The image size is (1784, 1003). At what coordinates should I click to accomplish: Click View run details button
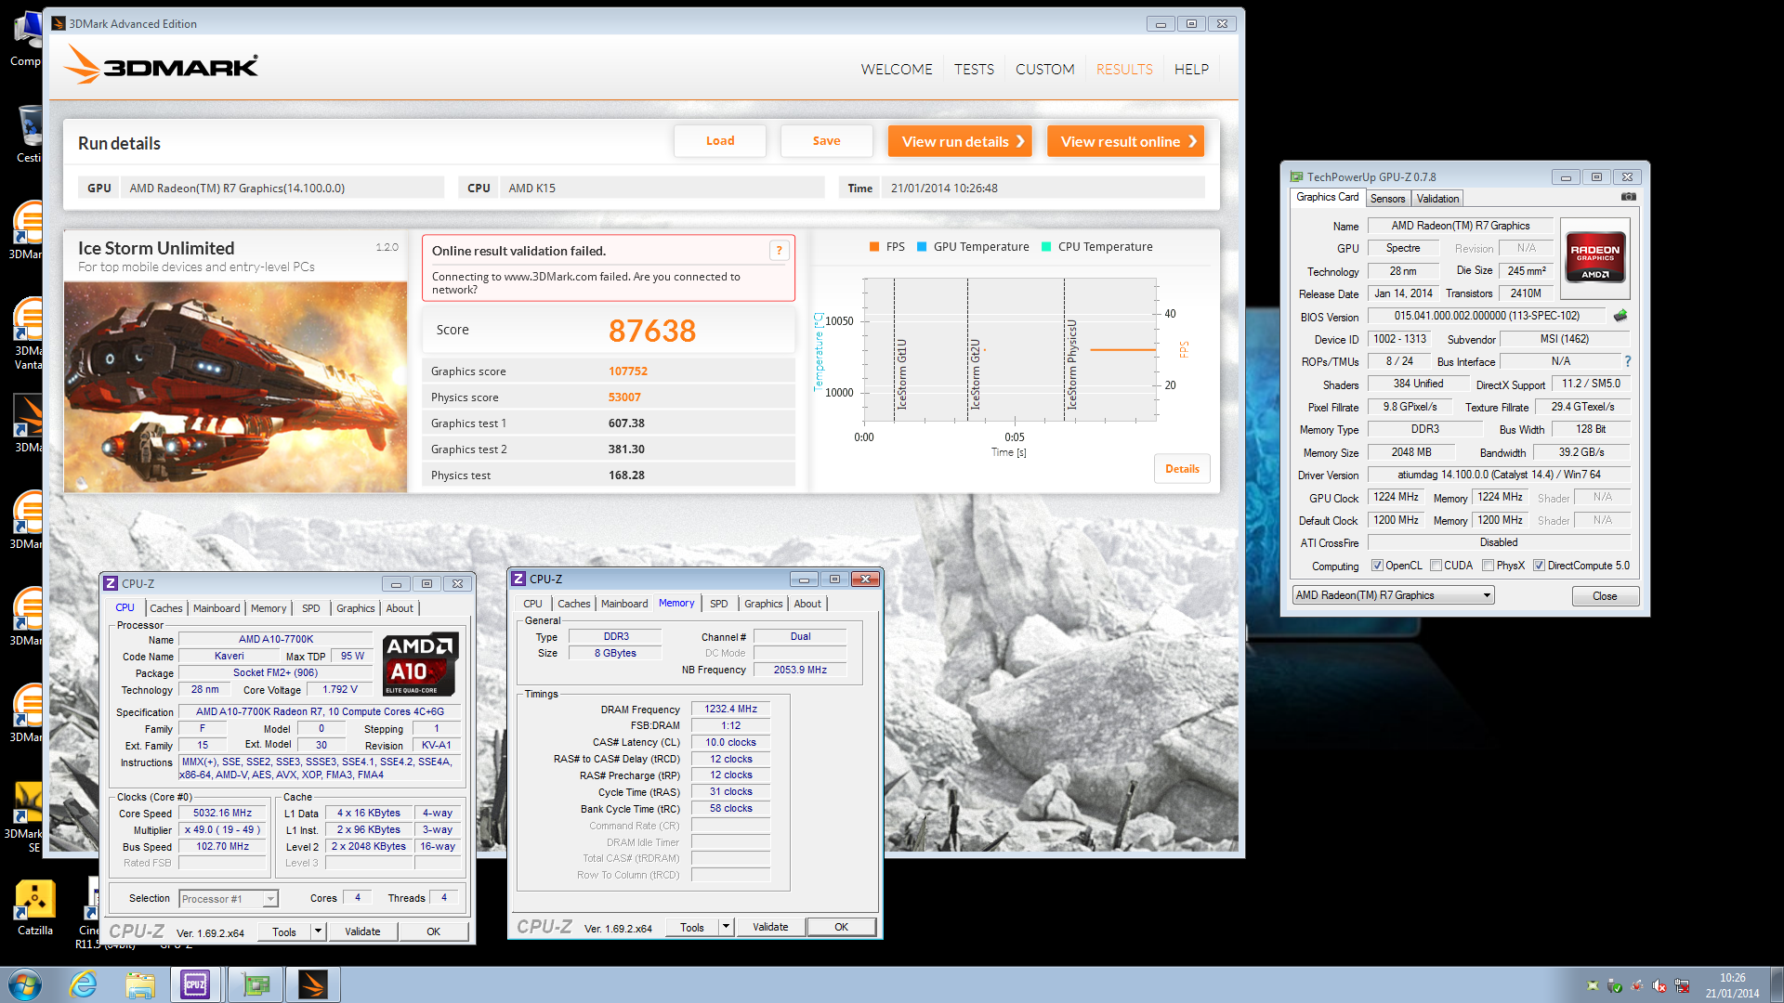tap(960, 141)
